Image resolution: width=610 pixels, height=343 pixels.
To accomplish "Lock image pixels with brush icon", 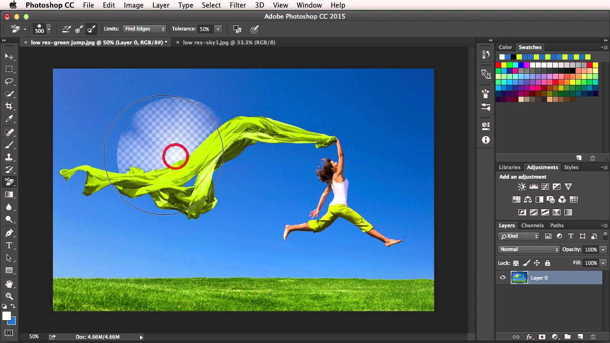I will tap(526, 263).
